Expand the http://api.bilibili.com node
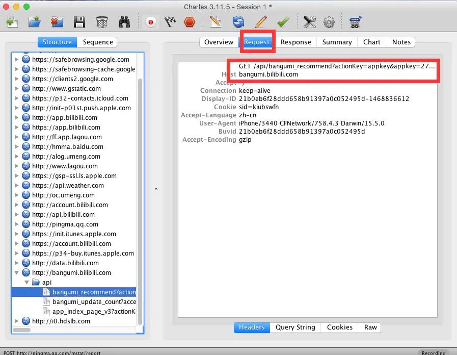Screen dimensions: 457x355 17,214
